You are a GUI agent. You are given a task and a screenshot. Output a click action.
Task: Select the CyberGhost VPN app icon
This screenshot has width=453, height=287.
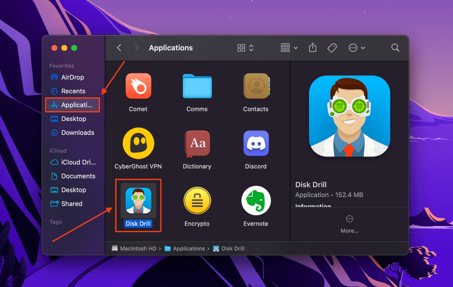coord(138,143)
